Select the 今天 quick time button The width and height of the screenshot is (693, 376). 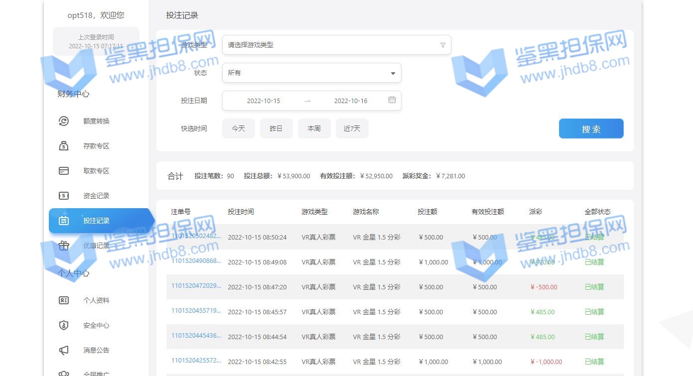click(x=239, y=128)
